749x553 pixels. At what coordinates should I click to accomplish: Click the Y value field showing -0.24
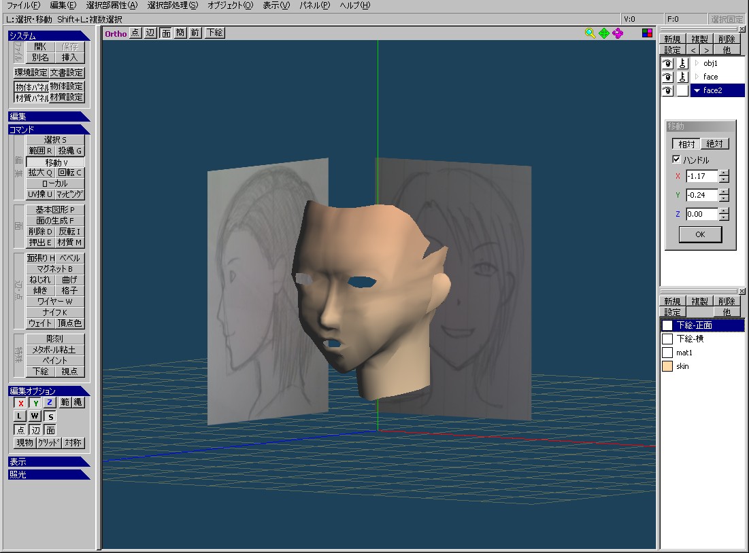[x=701, y=195]
